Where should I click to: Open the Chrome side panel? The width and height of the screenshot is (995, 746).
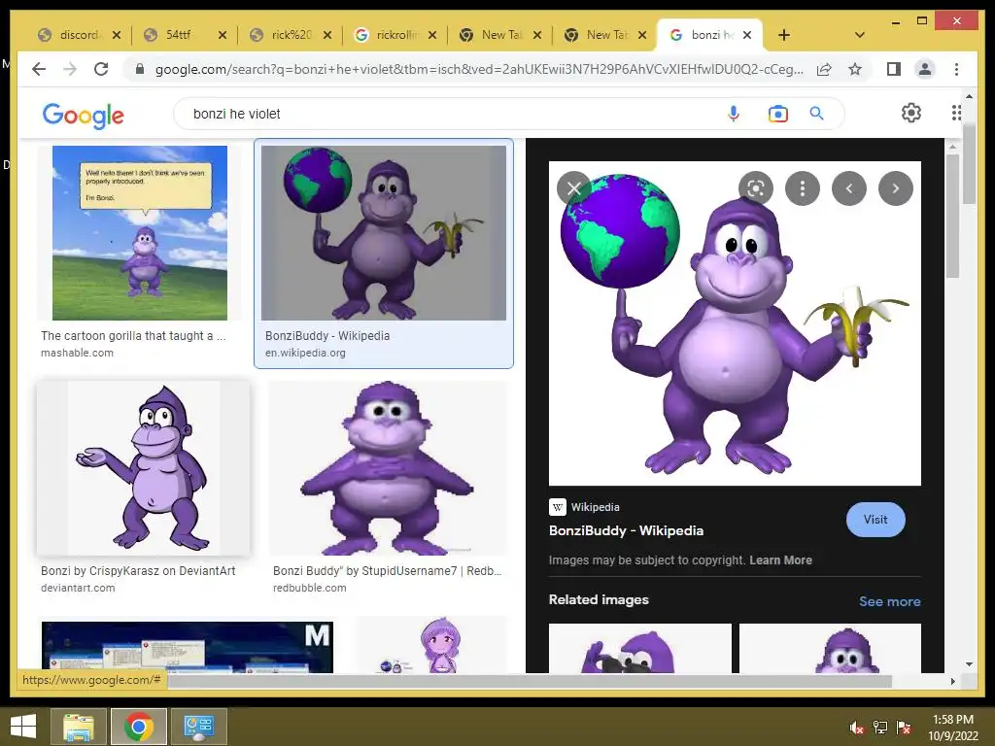pos(894,69)
